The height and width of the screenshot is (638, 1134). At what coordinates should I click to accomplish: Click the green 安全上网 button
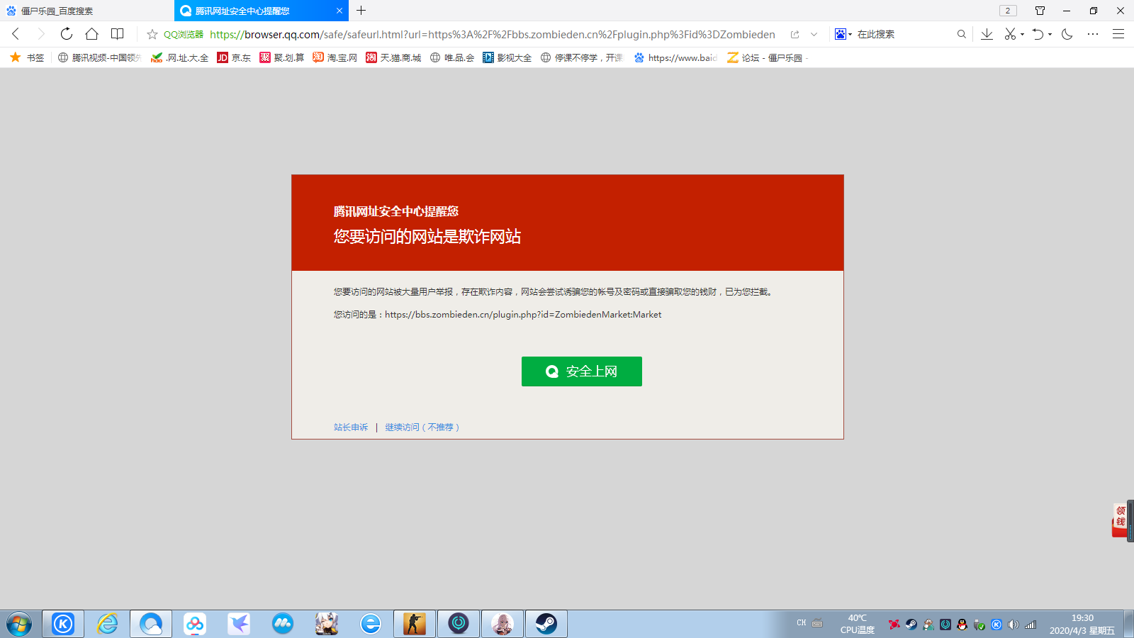tap(581, 371)
